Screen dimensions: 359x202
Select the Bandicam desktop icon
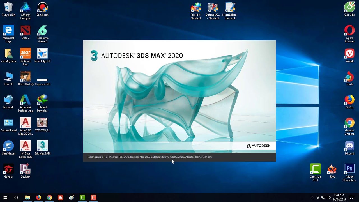(x=43, y=9)
